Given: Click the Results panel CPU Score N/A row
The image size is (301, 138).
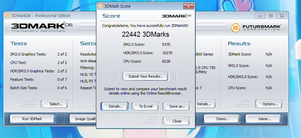Looking at the screenshot, I should pos(250,88).
